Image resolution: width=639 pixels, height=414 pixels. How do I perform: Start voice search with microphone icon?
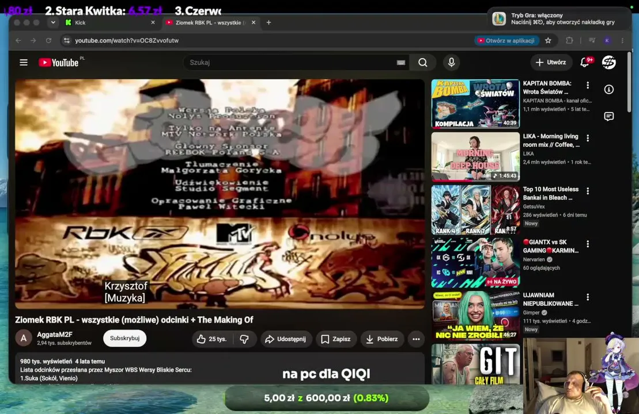pos(451,62)
